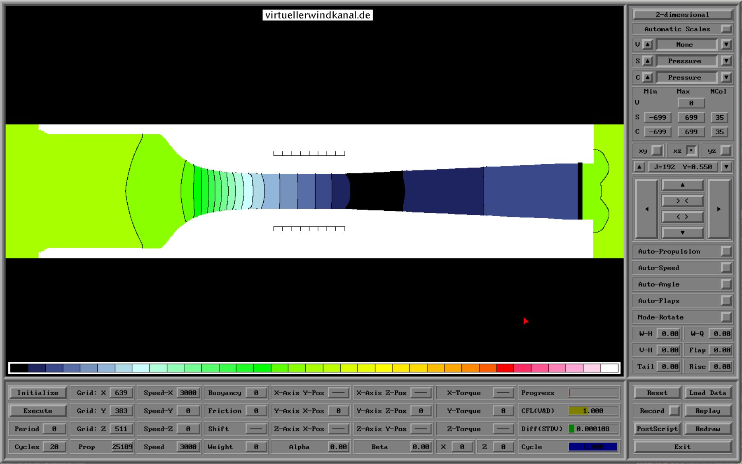Viewport: 742px width, 464px height.
Task: Open the V variable dropdown arrow
Action: coord(726,44)
